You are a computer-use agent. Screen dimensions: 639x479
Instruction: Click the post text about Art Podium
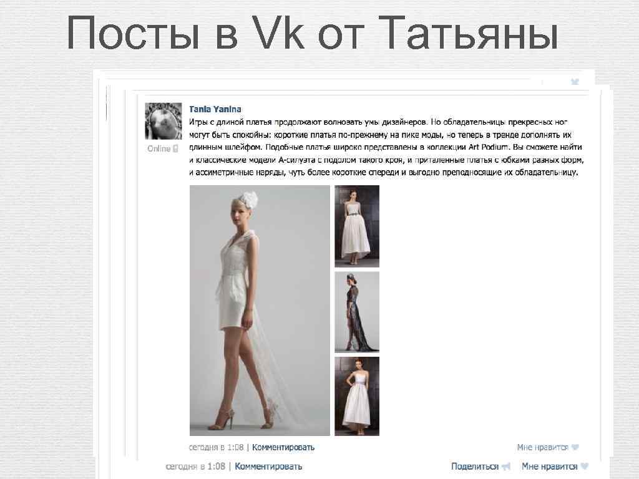click(386, 147)
